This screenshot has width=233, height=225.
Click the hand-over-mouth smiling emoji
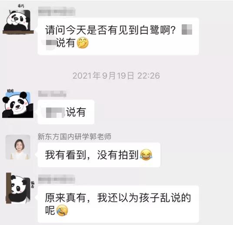click(x=83, y=42)
